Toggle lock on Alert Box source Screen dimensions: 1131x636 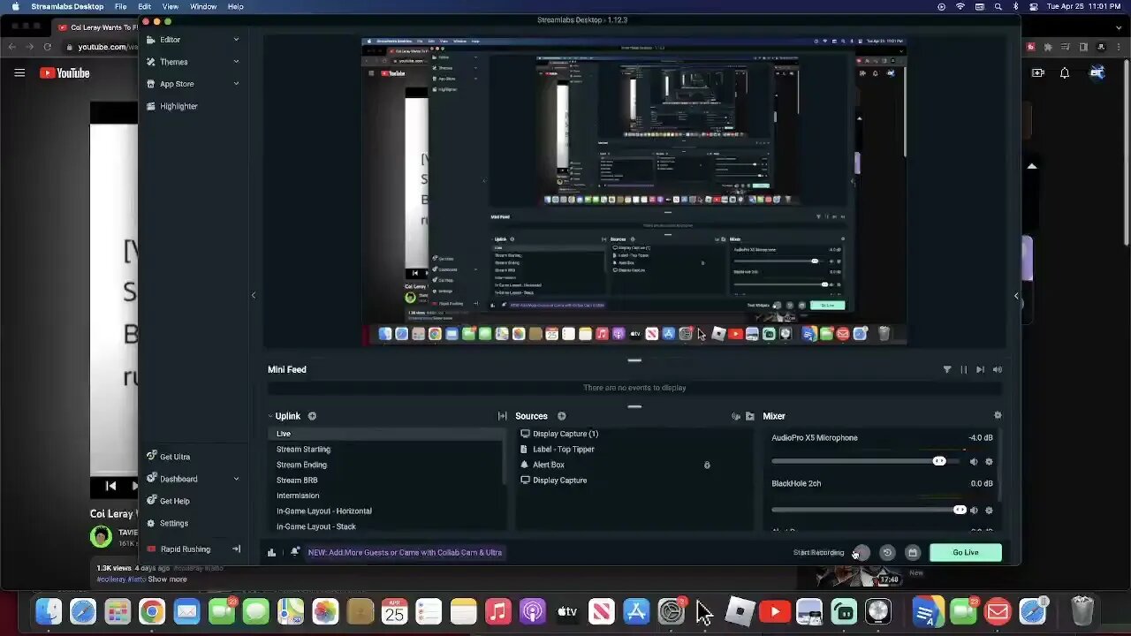click(707, 465)
